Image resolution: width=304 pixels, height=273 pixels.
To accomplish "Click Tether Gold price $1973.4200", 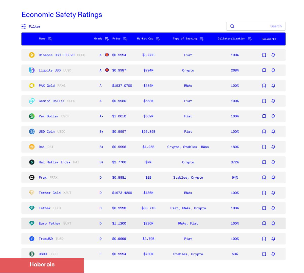I will [122, 193].
